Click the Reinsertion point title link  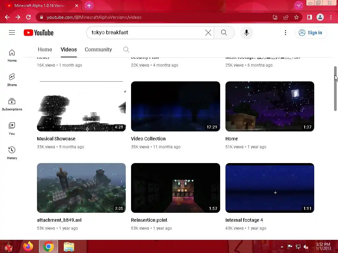[x=149, y=220]
